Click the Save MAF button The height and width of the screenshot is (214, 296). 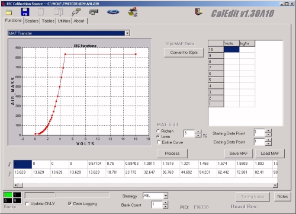[x=239, y=154]
